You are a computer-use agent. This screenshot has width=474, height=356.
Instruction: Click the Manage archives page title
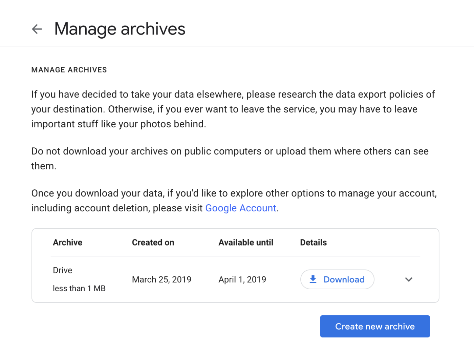(x=120, y=29)
